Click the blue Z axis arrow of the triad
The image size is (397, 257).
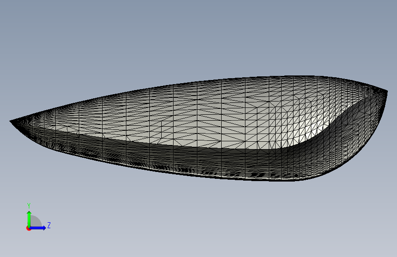(x=38, y=228)
